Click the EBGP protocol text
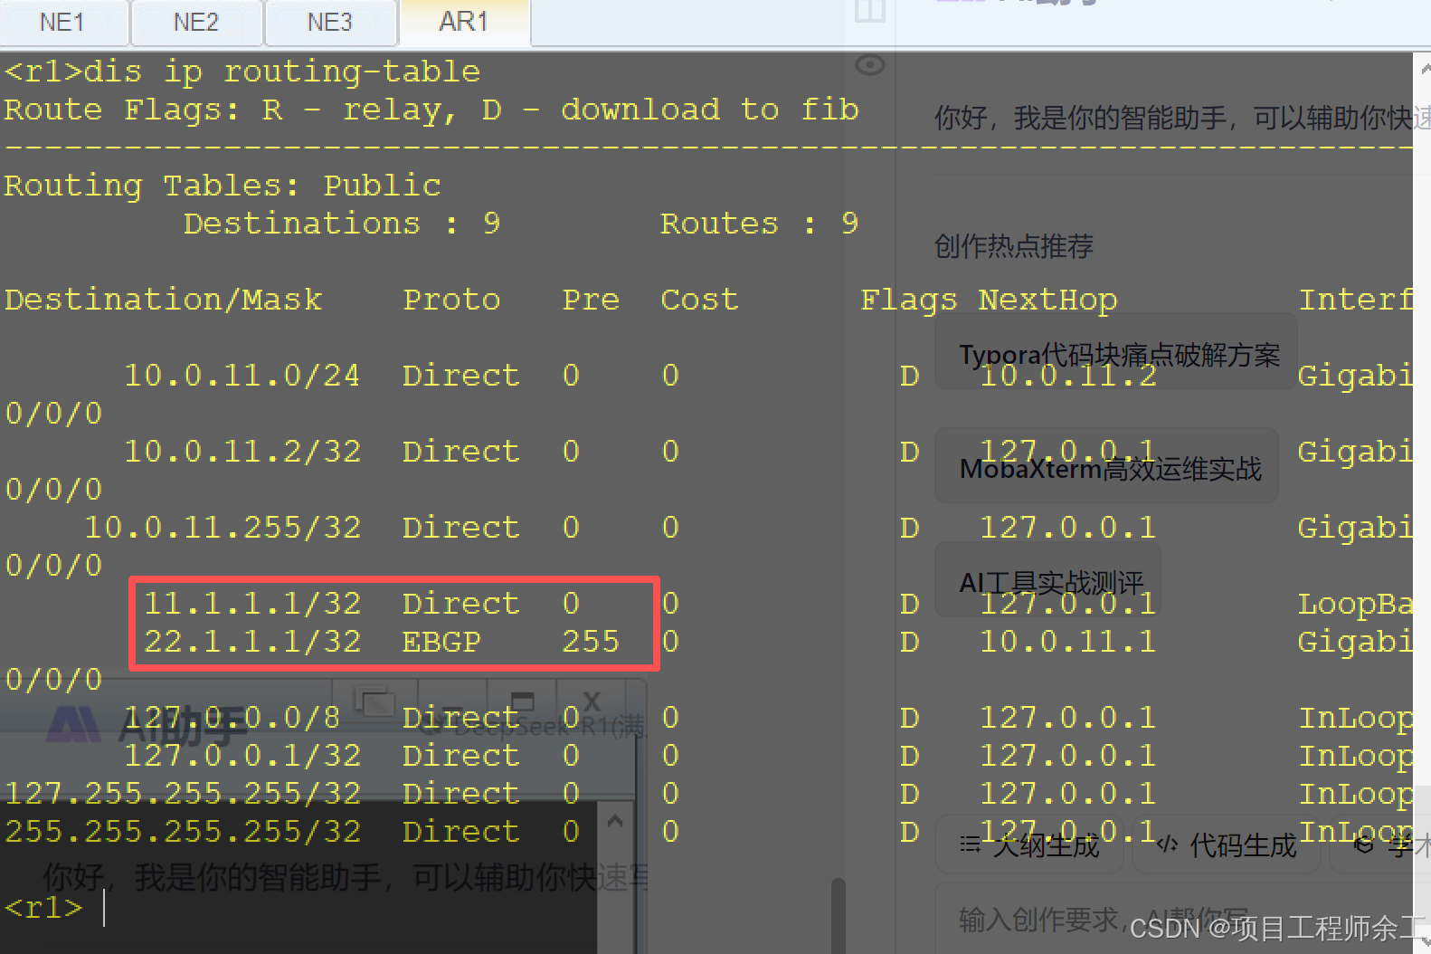Image resolution: width=1431 pixels, height=954 pixels. point(441,641)
